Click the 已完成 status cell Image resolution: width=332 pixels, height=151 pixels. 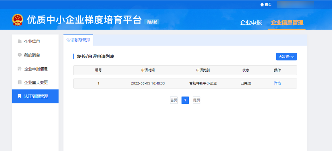pyautogui.click(x=246, y=83)
